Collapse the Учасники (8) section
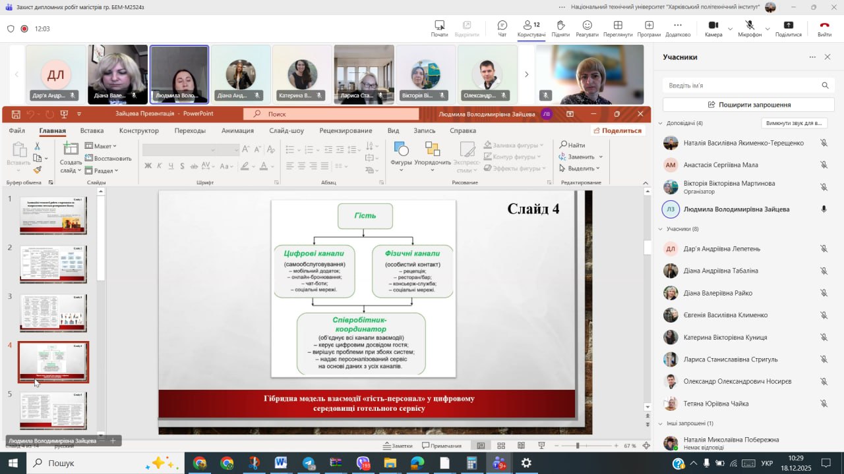 [661, 229]
